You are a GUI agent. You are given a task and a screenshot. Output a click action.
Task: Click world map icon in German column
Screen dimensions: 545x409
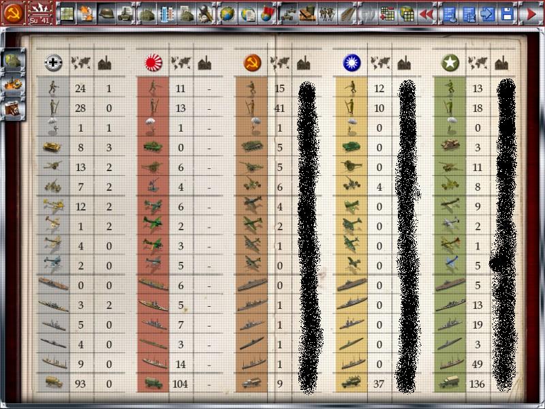click(80, 63)
